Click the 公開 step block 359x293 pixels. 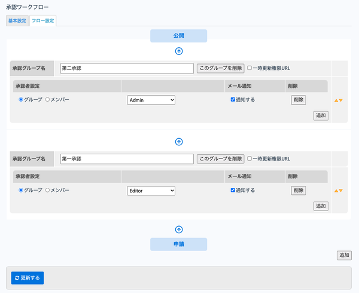pos(178,36)
